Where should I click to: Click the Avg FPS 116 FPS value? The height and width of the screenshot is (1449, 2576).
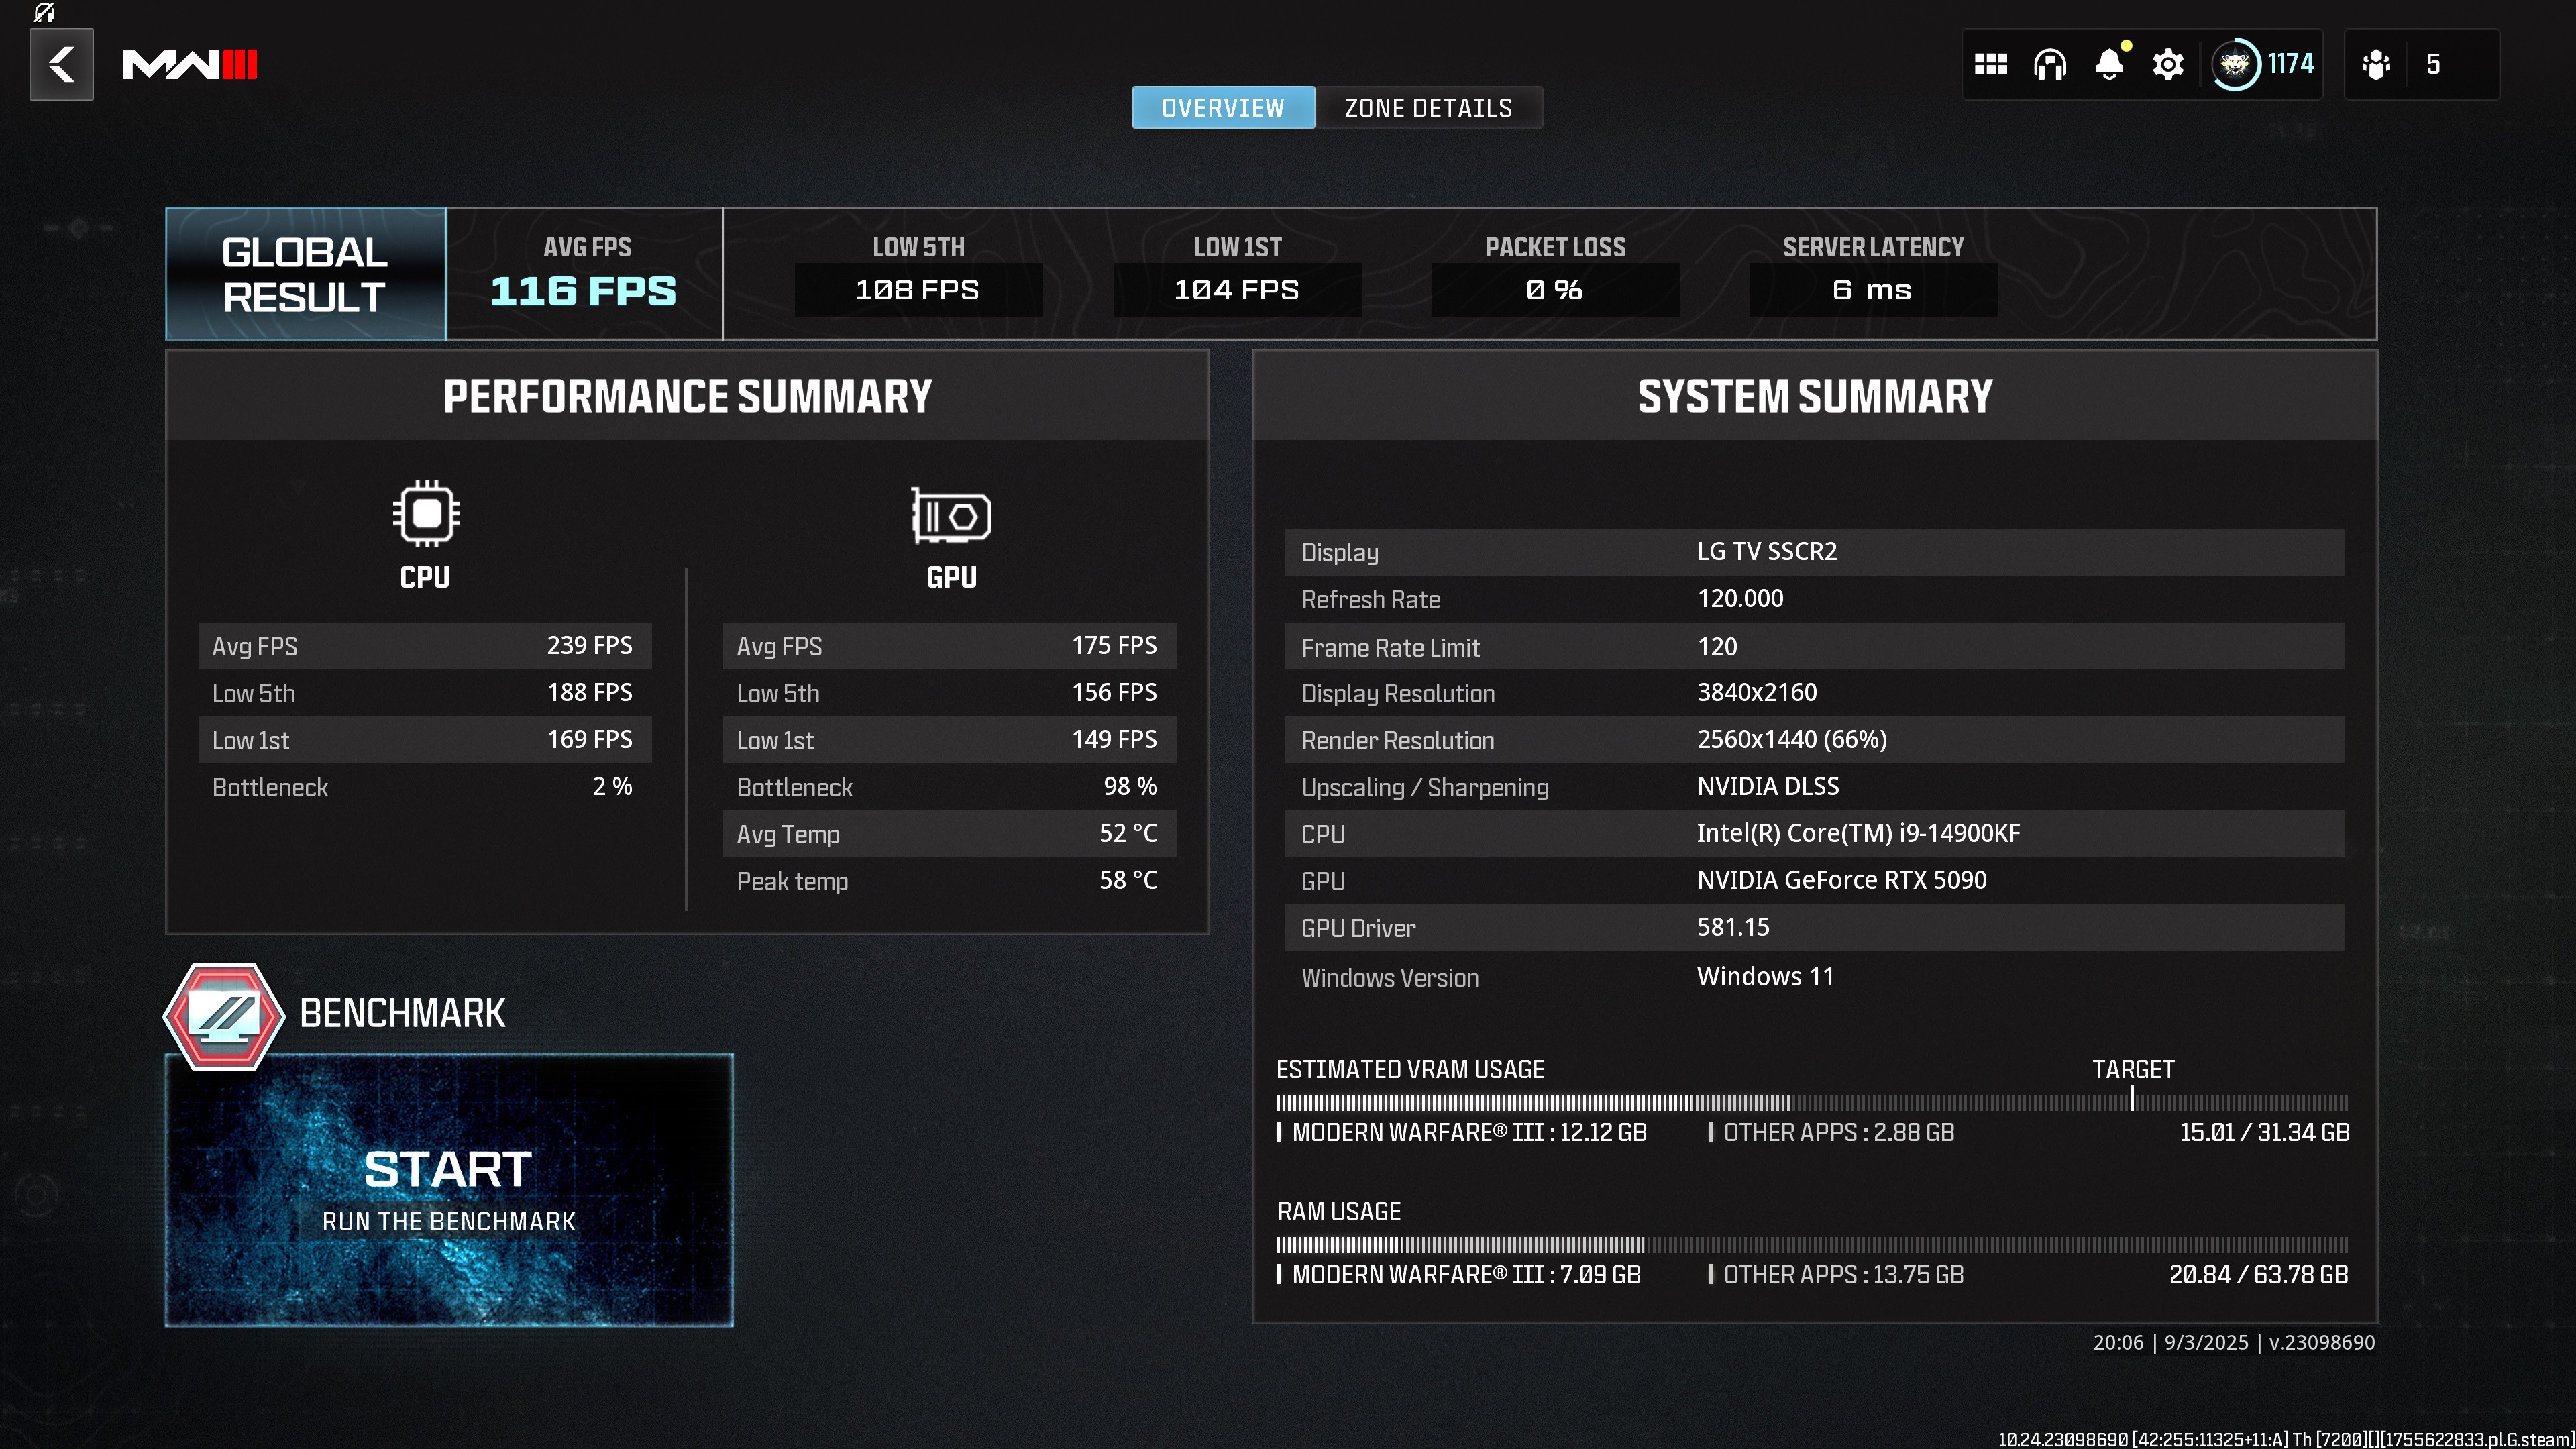point(583,291)
